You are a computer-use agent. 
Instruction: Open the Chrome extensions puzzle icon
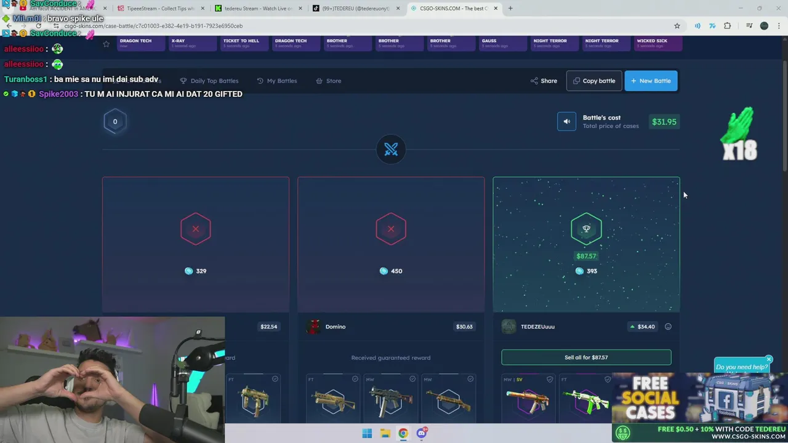728,26
